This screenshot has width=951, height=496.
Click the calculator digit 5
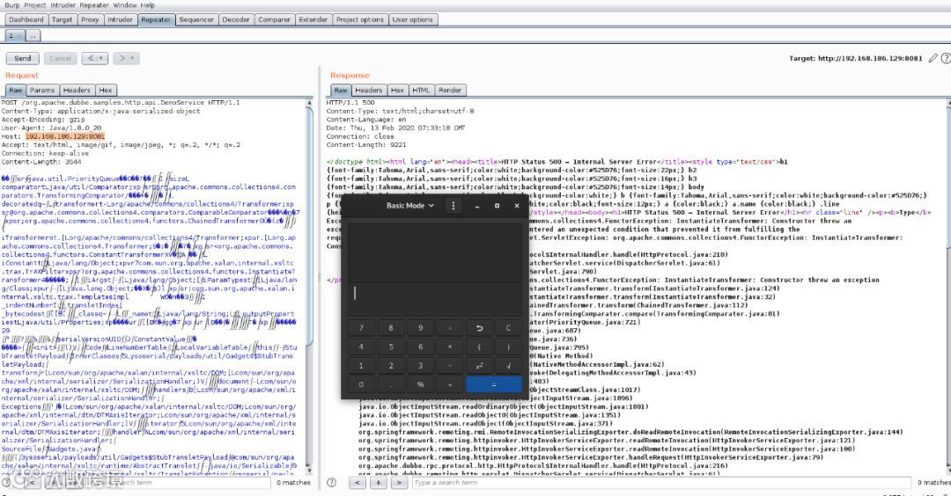[x=391, y=346]
